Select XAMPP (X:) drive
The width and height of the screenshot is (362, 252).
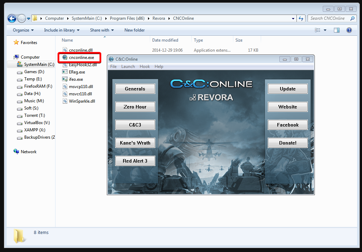(31, 130)
